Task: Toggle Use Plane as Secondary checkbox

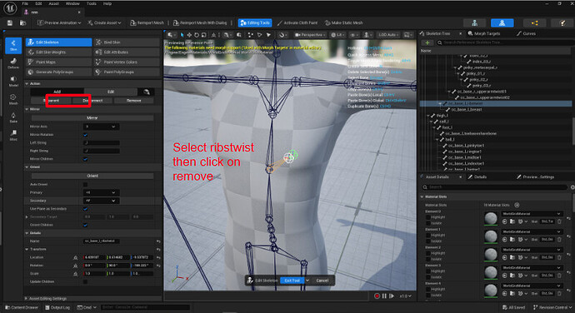Action: tap(86, 209)
